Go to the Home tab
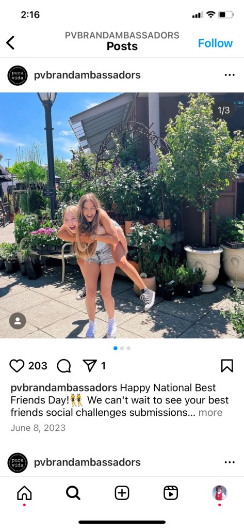Screen dimensions: 244x529 pos(24,493)
